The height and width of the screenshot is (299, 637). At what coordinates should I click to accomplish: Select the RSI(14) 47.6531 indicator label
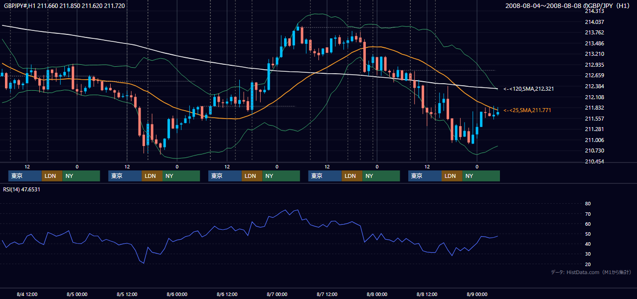tap(22, 189)
